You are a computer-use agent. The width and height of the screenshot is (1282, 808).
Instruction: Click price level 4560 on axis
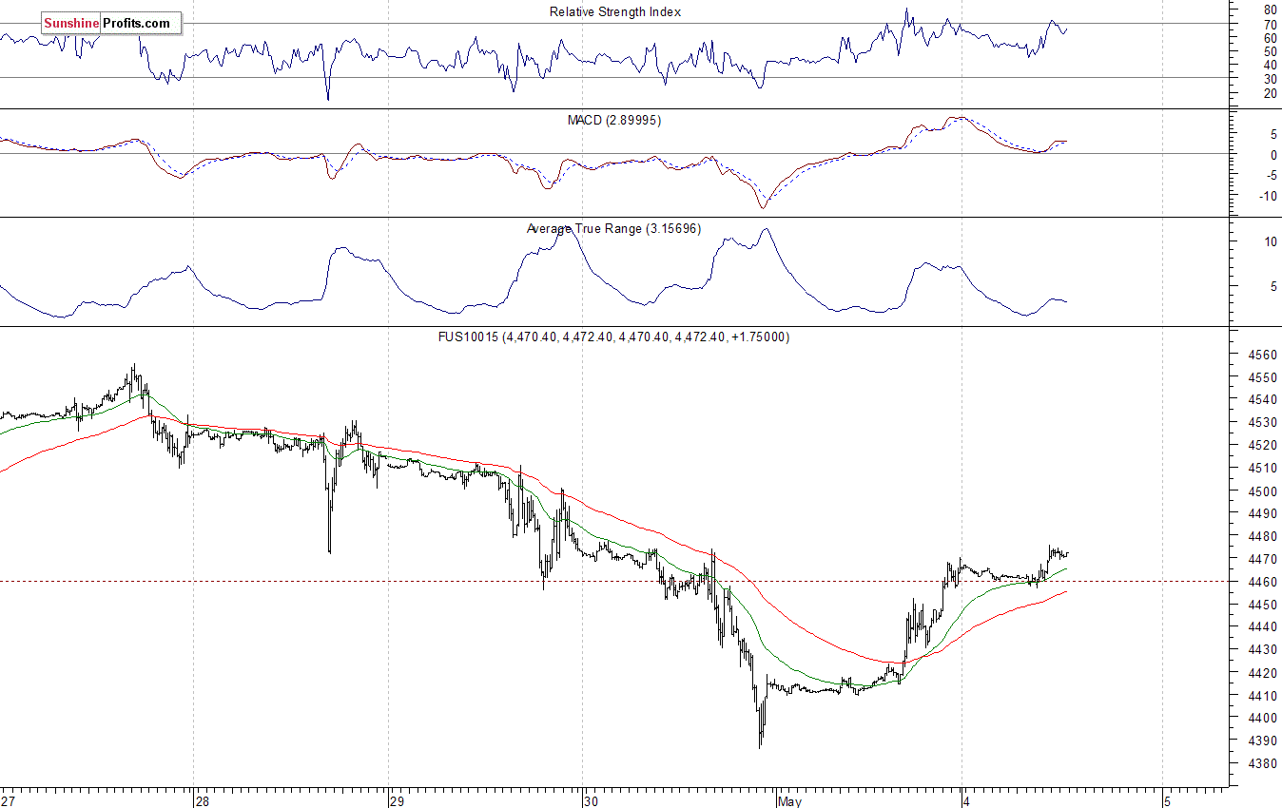point(1262,356)
